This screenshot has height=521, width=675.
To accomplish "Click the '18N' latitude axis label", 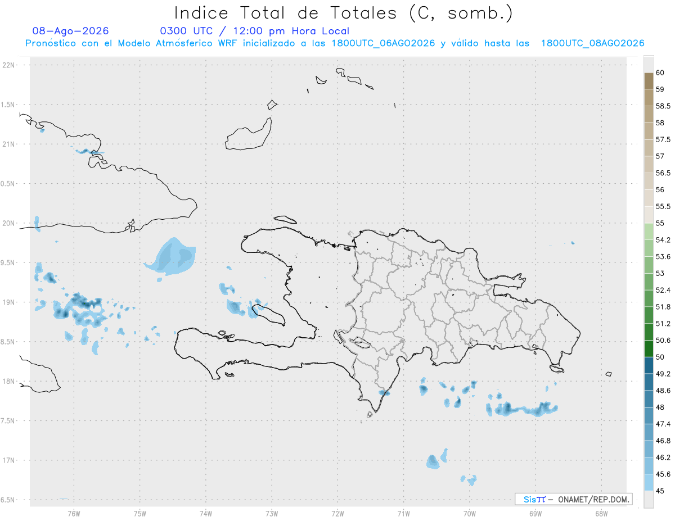I will pos(10,382).
